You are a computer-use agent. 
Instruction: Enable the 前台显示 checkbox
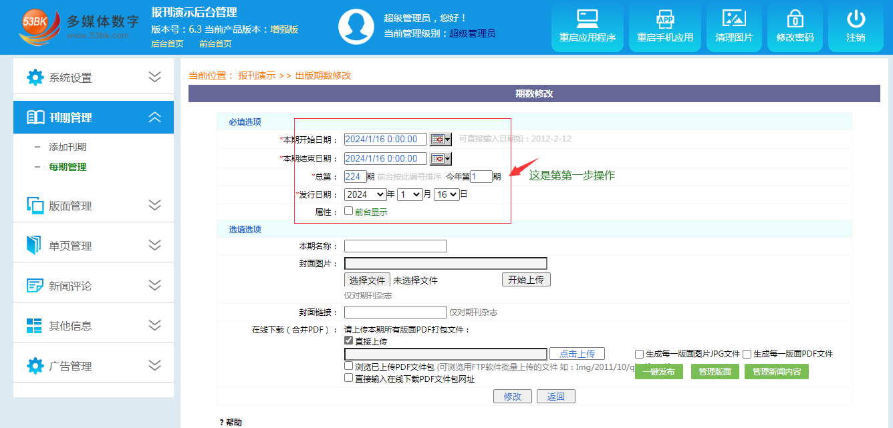tap(348, 211)
